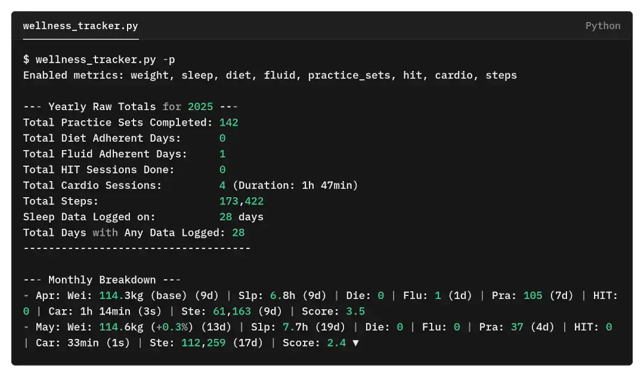This screenshot has width=644, height=377.
Task: Click the Practice Sets value 142
Action: tap(229, 122)
